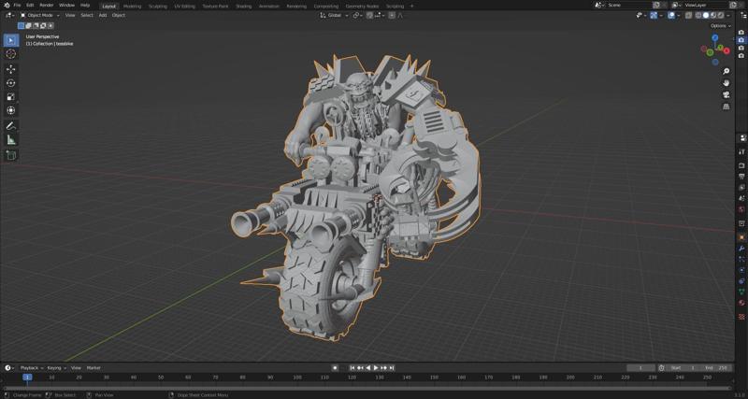The image size is (748, 399).
Task: Open the overlays settings dropdown arrow
Action: (679, 15)
